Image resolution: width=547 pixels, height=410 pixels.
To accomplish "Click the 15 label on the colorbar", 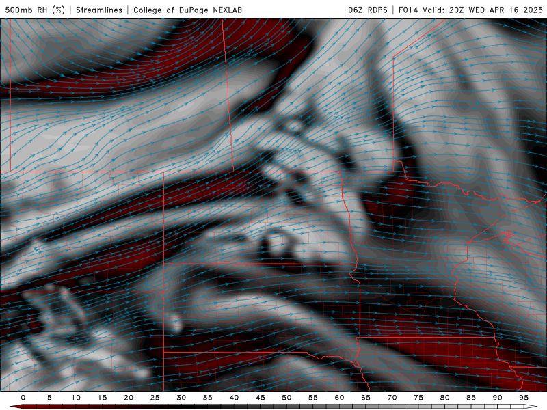I will (102, 398).
